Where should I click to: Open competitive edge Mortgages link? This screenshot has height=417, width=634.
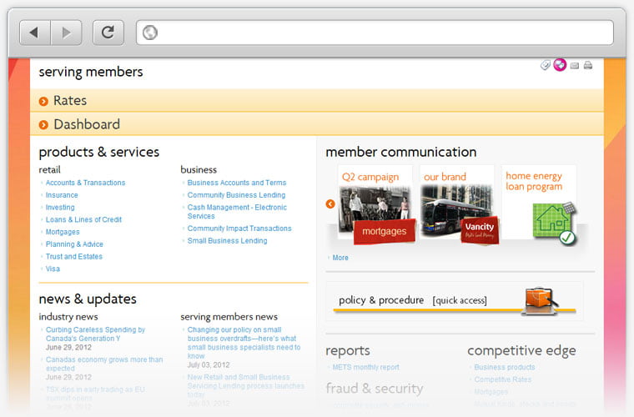[x=491, y=392]
